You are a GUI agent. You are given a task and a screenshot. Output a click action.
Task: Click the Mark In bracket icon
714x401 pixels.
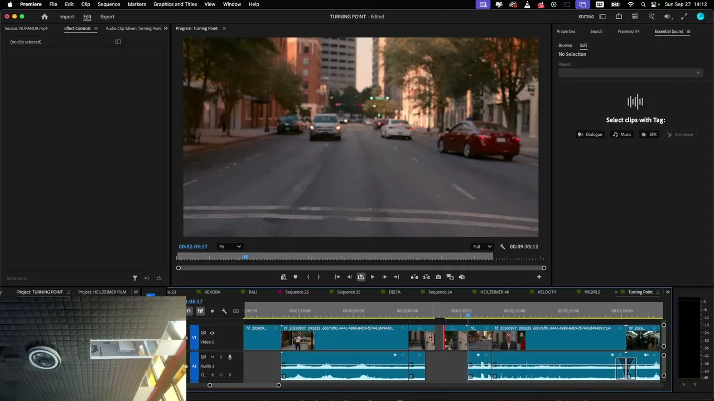(x=308, y=277)
